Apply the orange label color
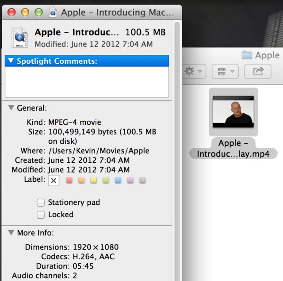This screenshot has height=281, width=283. coord(81,180)
